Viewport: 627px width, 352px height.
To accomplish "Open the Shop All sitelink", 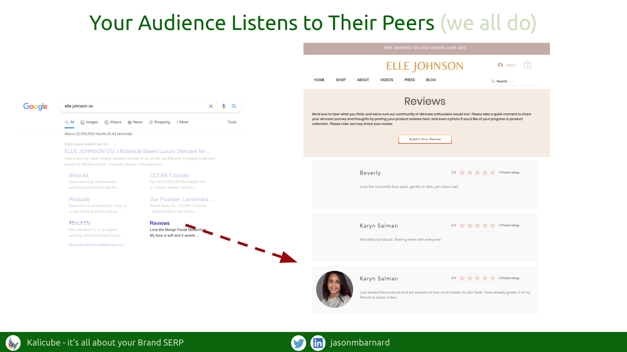I will click(78, 175).
